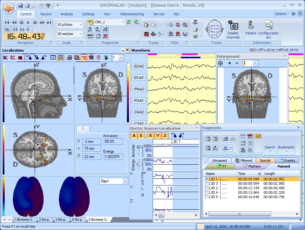Open the 30 mm/sec speed dropdown
Screen dimensions: 305x230
pyautogui.click(x=80, y=34)
